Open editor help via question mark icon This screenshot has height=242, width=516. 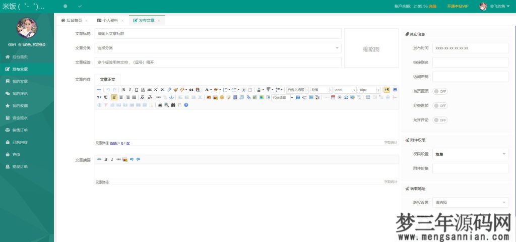click(186, 105)
